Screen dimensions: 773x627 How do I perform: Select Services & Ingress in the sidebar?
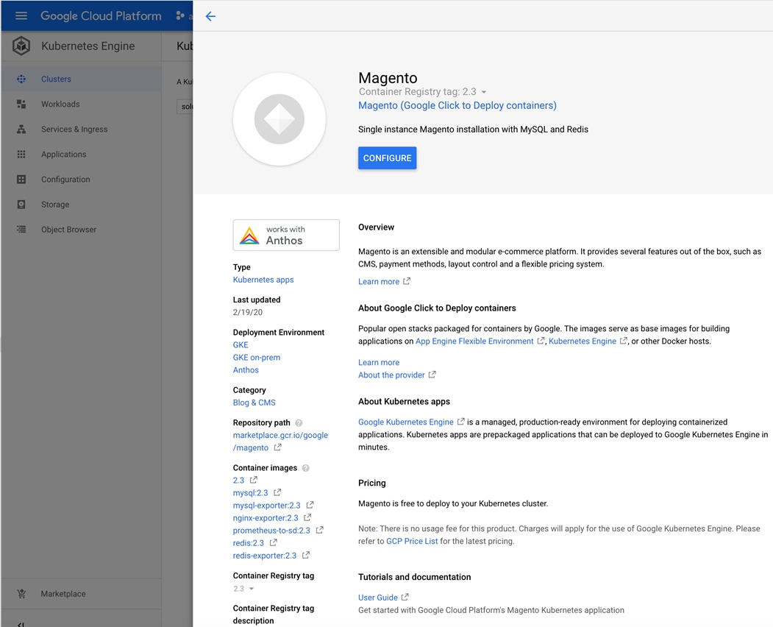click(x=81, y=130)
